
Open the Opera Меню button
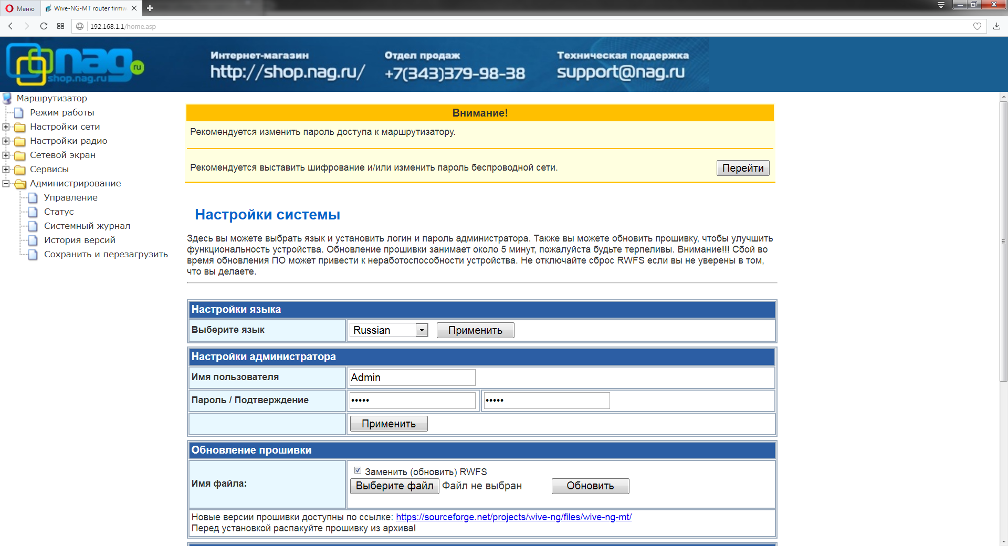click(x=19, y=8)
